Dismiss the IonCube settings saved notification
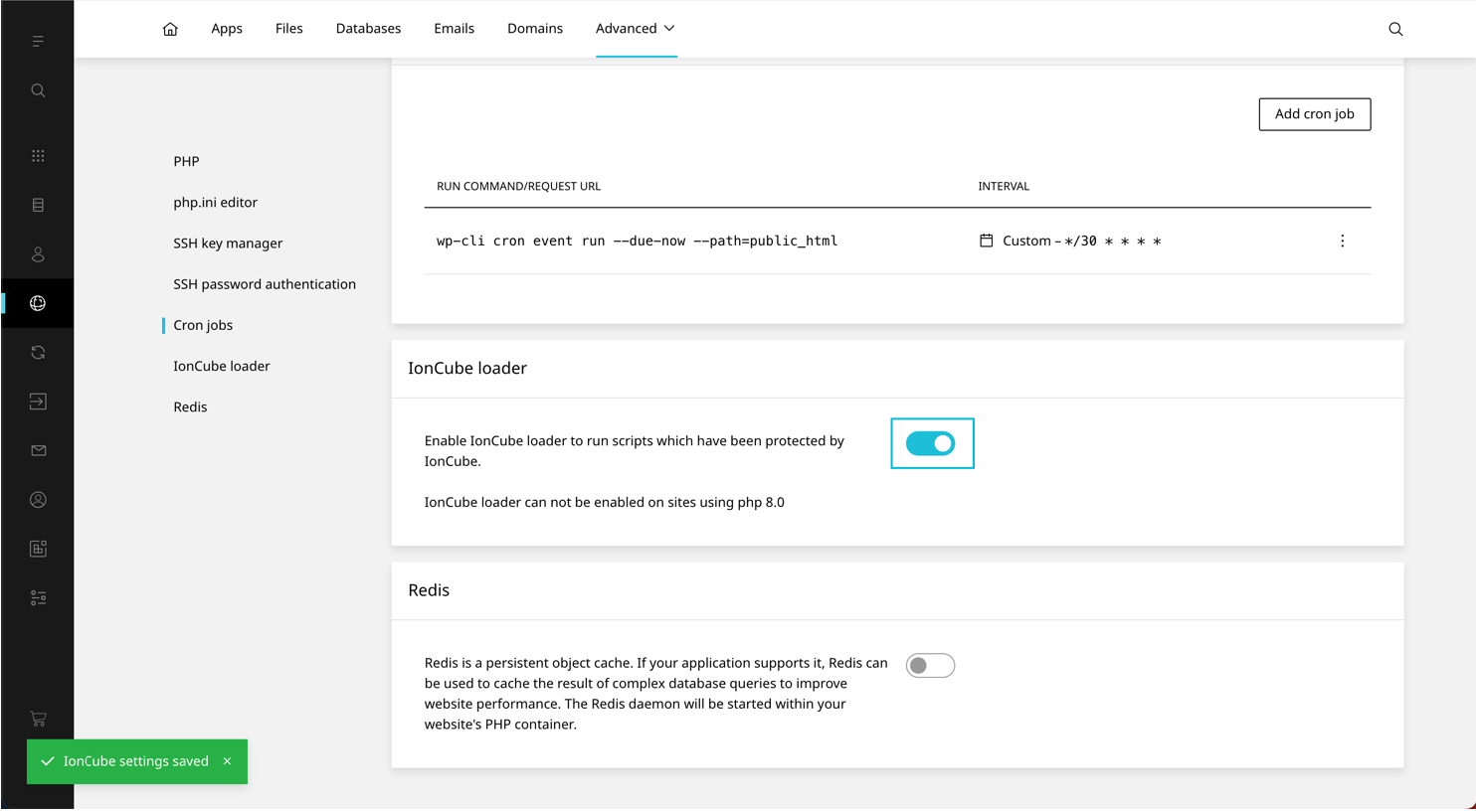The width and height of the screenshot is (1476, 811). coord(228,761)
